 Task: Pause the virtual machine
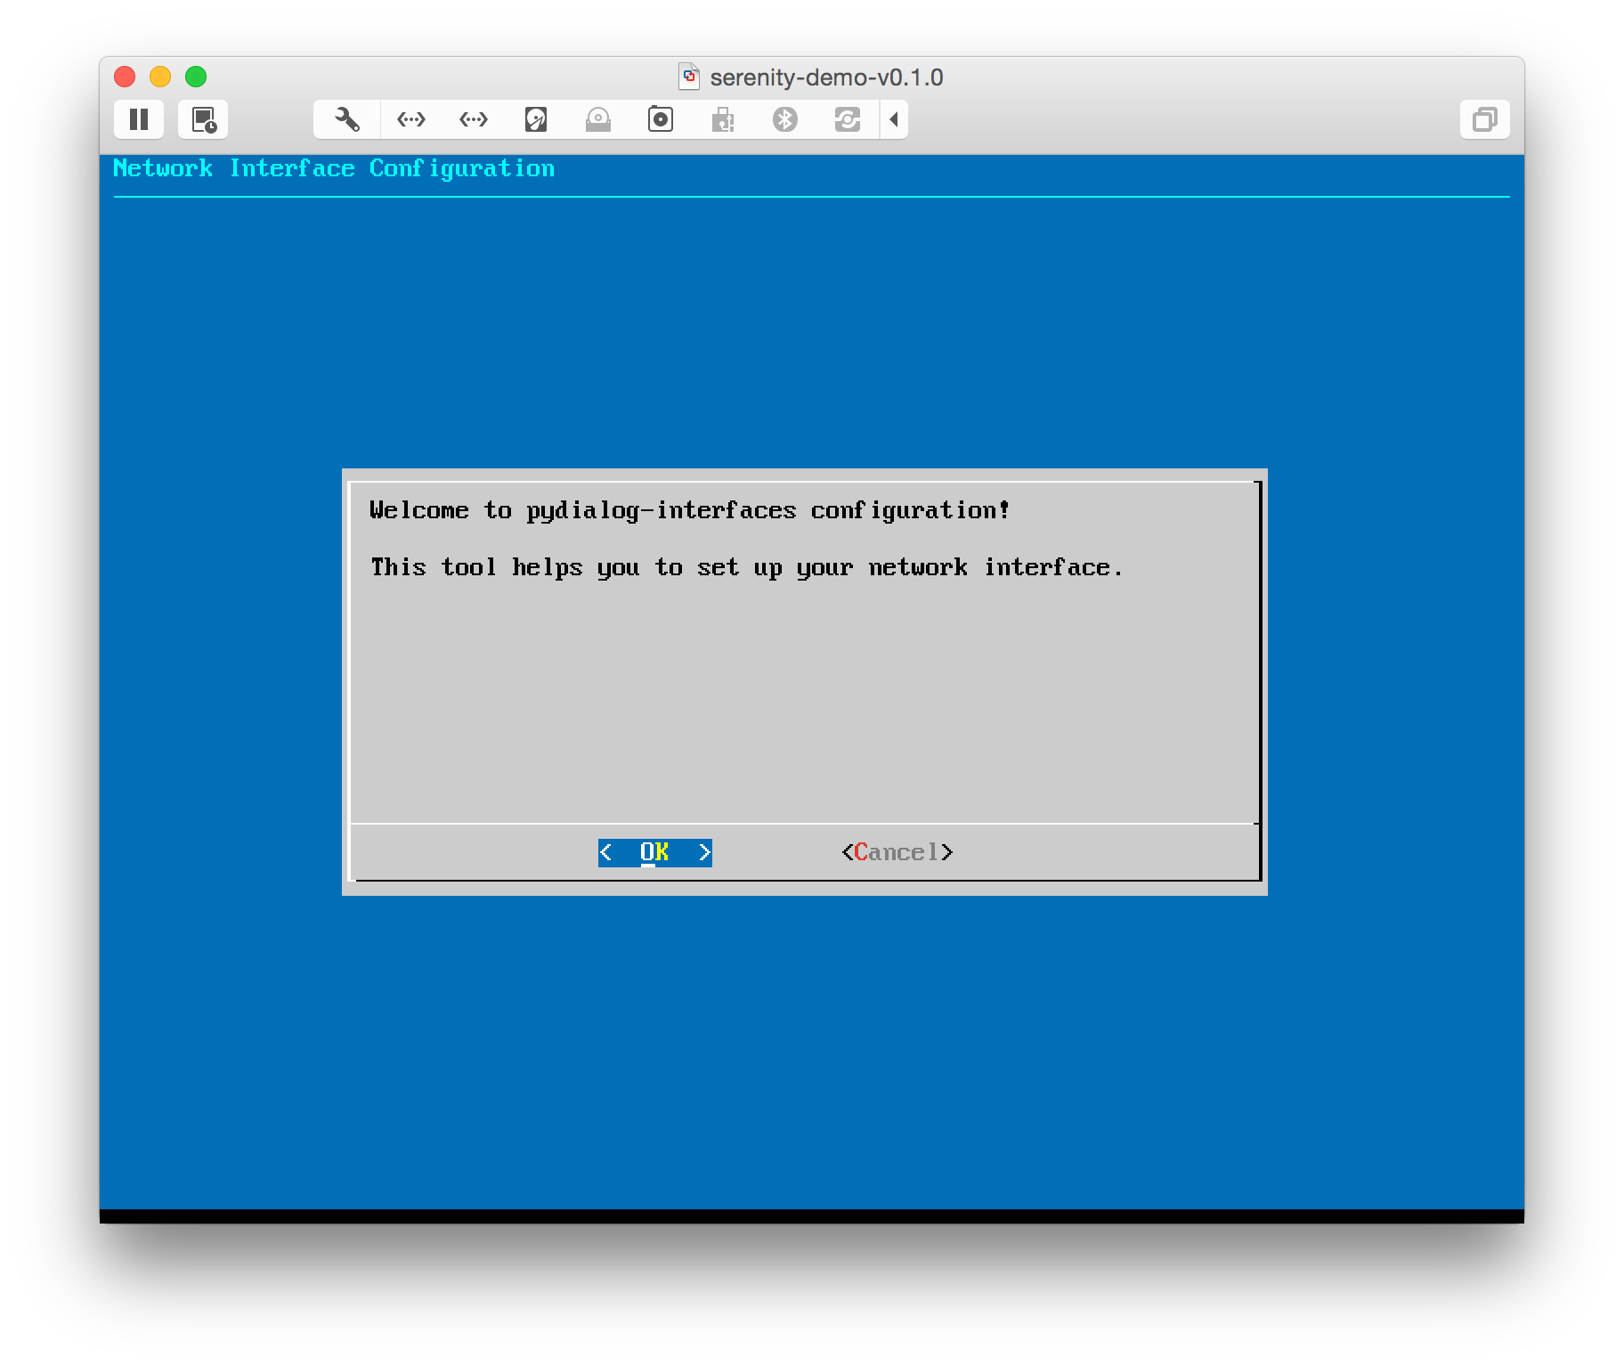click(x=139, y=119)
